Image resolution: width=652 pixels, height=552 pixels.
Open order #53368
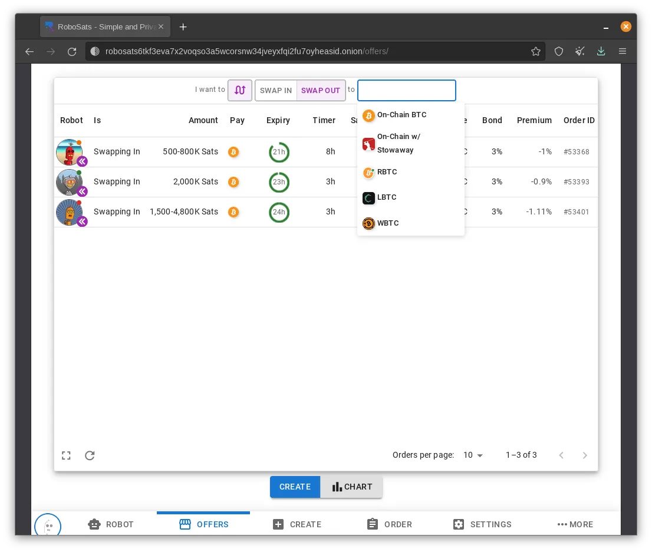(577, 152)
